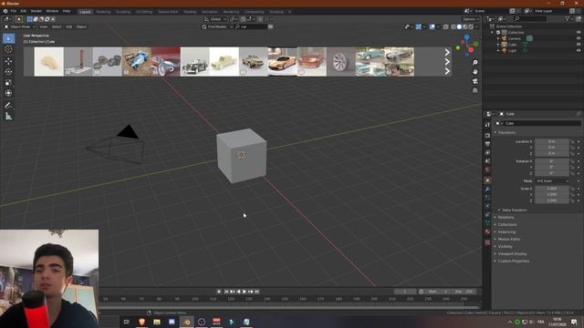Open the Particles properties tab
The height and width of the screenshot is (328, 584).
(x=487, y=198)
